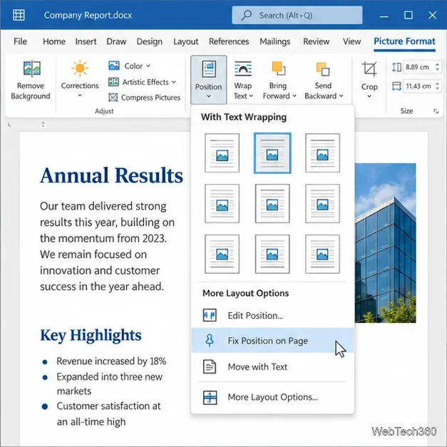
Task: Select top-right text wrapping position
Action: coord(323,153)
